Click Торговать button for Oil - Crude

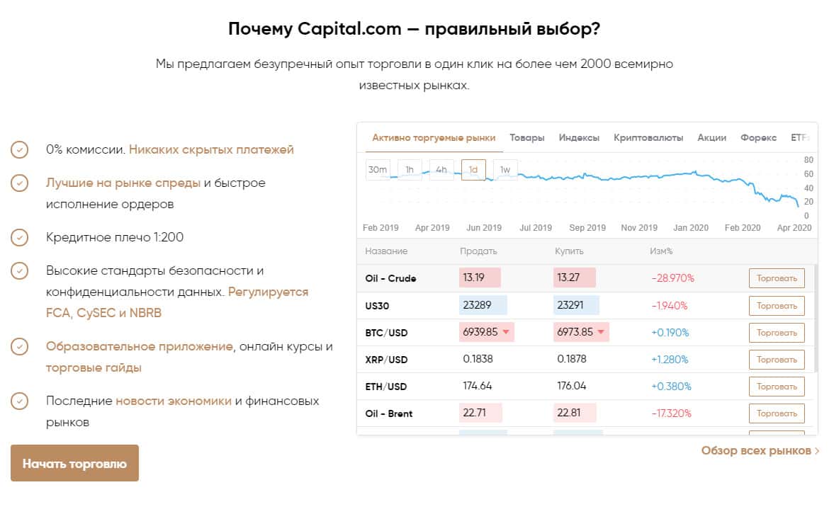[x=777, y=278]
